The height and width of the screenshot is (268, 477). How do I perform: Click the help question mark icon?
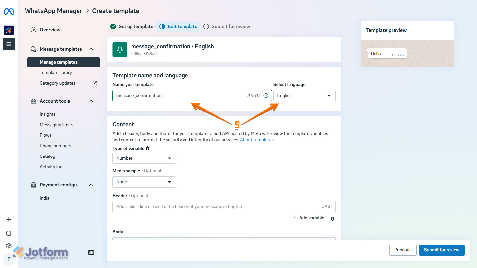tap(9, 259)
